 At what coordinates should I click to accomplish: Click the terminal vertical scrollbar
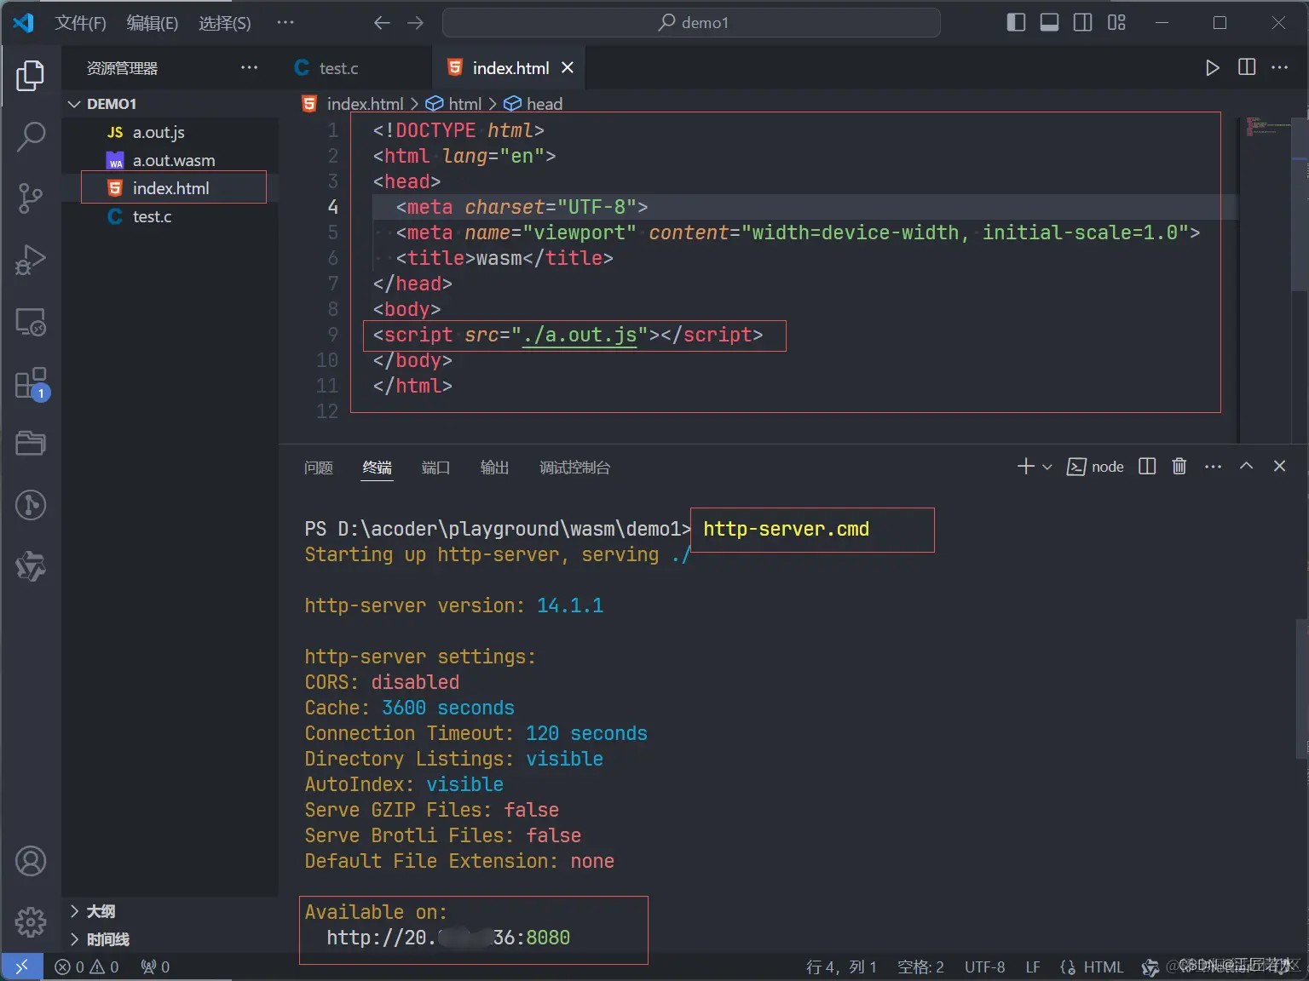pos(1302,688)
